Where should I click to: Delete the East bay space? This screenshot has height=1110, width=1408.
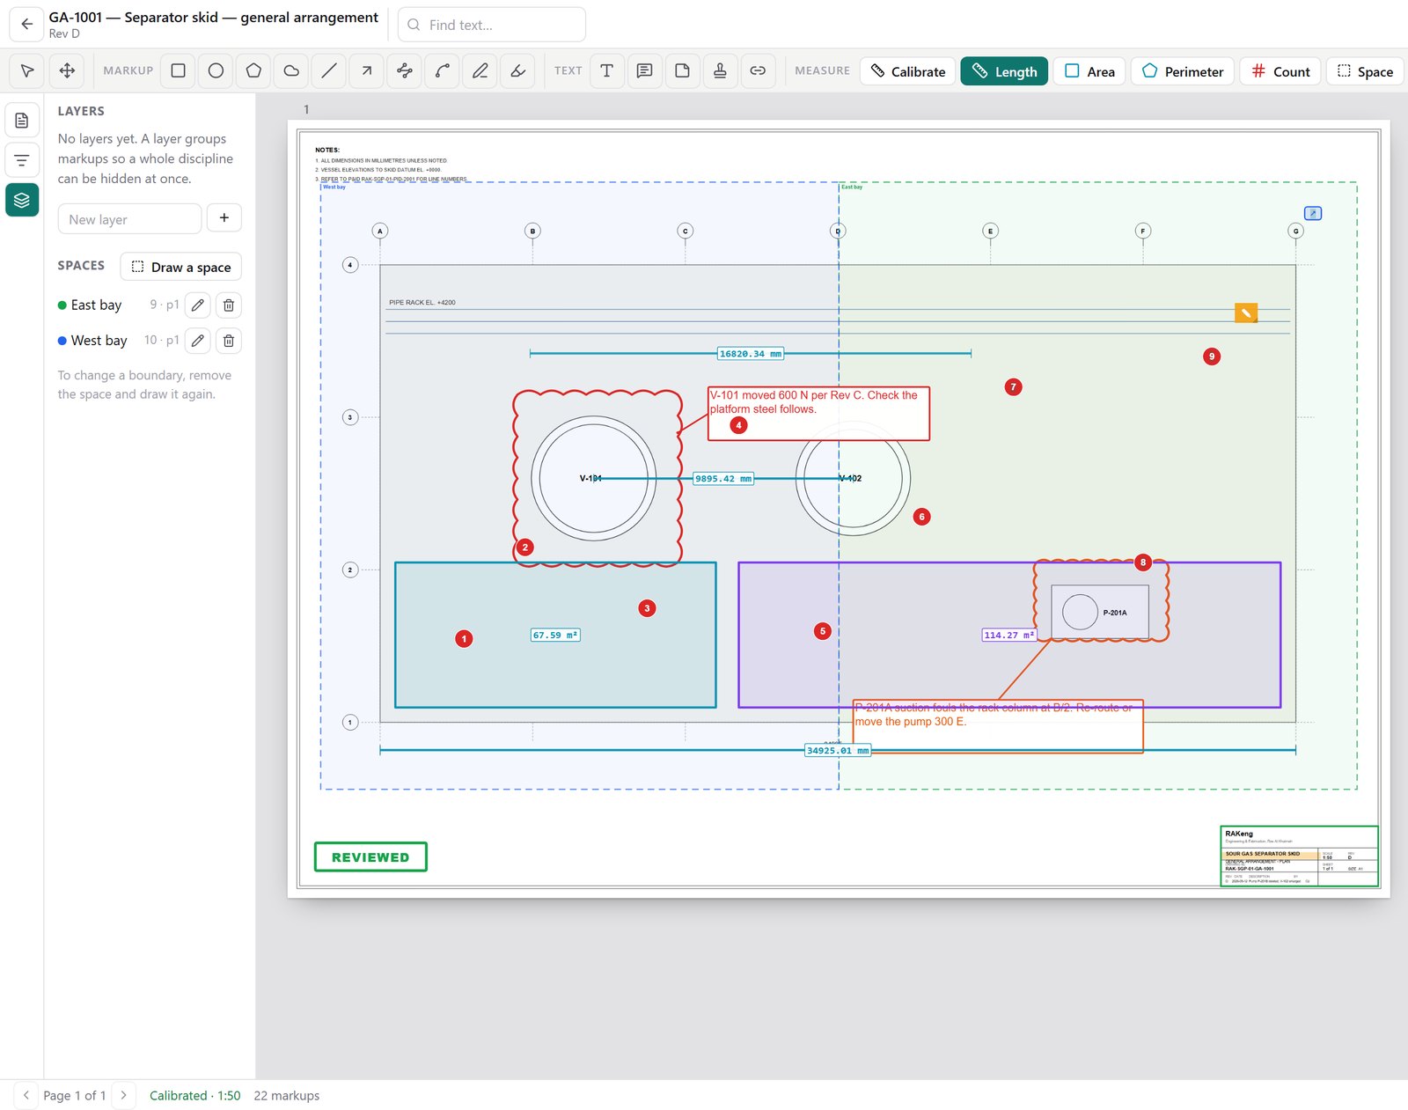[x=229, y=305]
